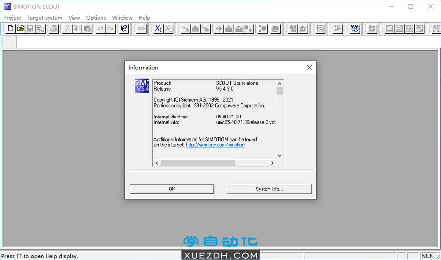Click the SIMOTION V5.4 logo in dialog
Viewport: 441px width, 260px height.
click(142, 86)
